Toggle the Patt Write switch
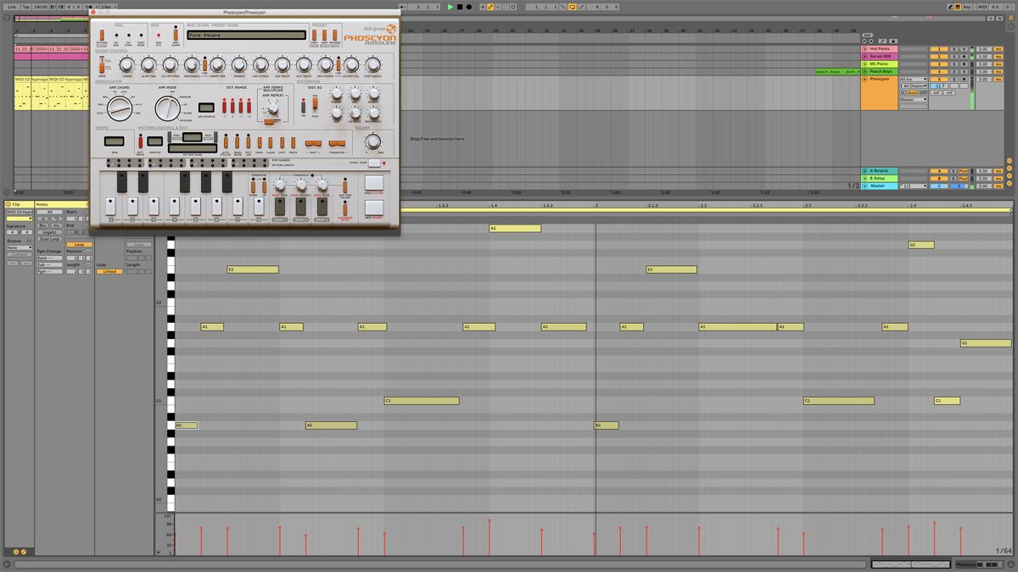 tap(140, 142)
